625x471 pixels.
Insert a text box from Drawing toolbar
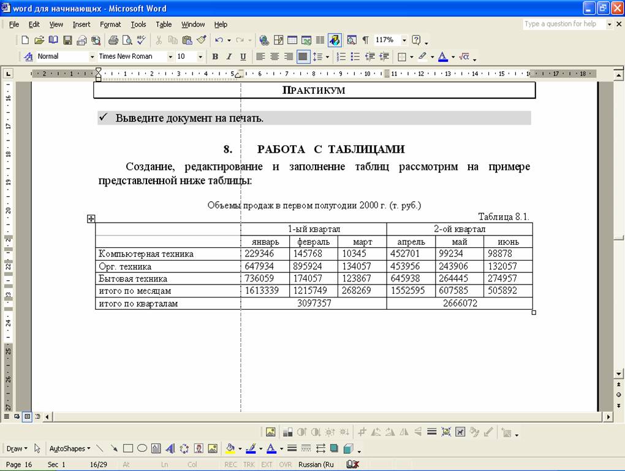tap(156, 449)
